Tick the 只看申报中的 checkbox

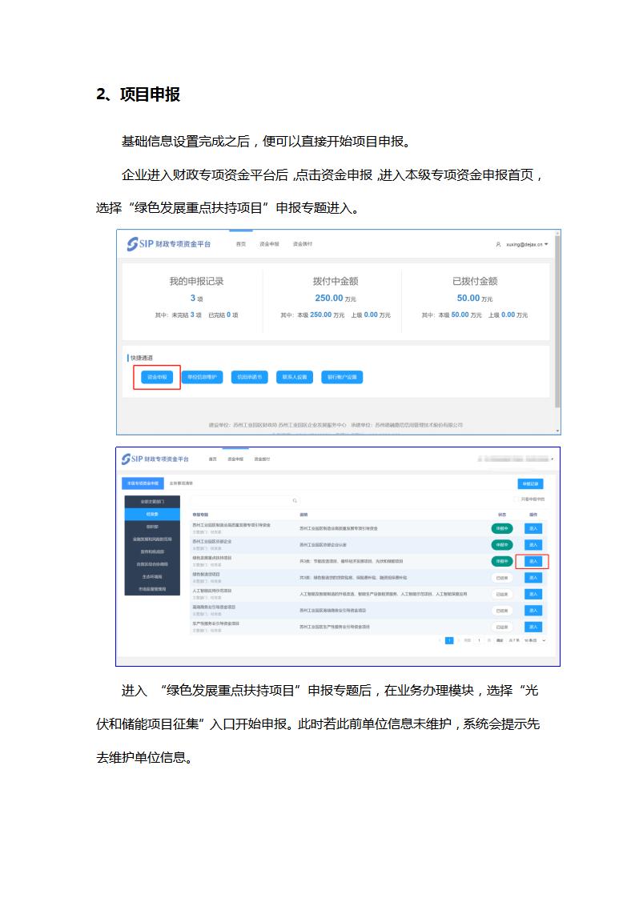tap(518, 499)
